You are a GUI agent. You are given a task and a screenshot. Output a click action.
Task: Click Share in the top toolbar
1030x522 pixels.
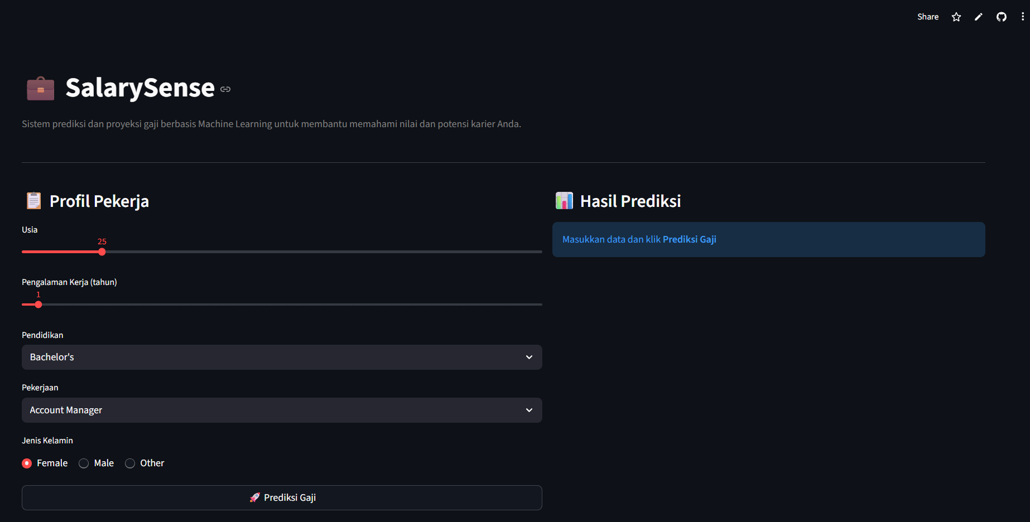pos(927,17)
